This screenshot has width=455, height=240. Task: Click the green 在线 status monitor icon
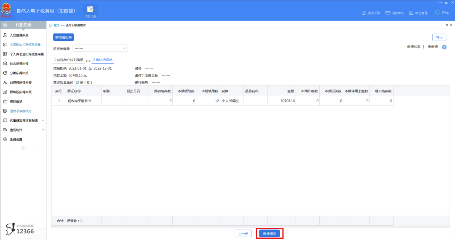tap(438, 13)
